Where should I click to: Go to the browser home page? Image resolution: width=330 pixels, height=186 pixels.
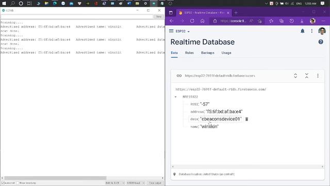[x=202, y=21]
